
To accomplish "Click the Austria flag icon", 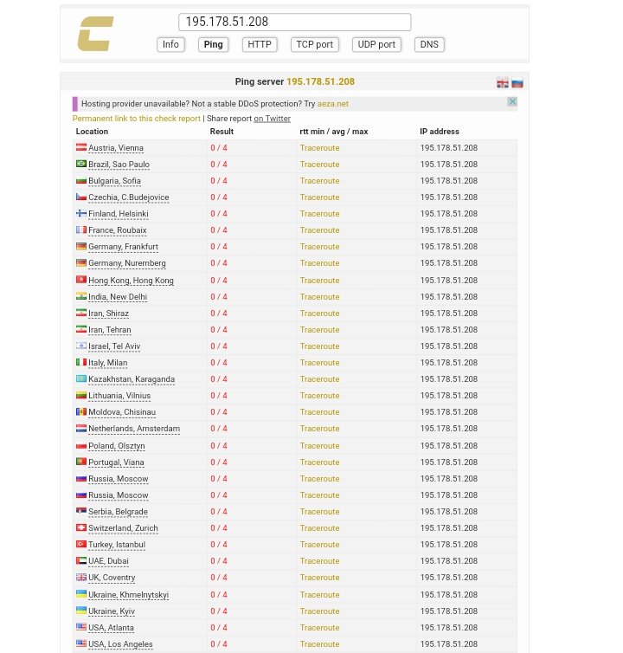I will click(81, 147).
